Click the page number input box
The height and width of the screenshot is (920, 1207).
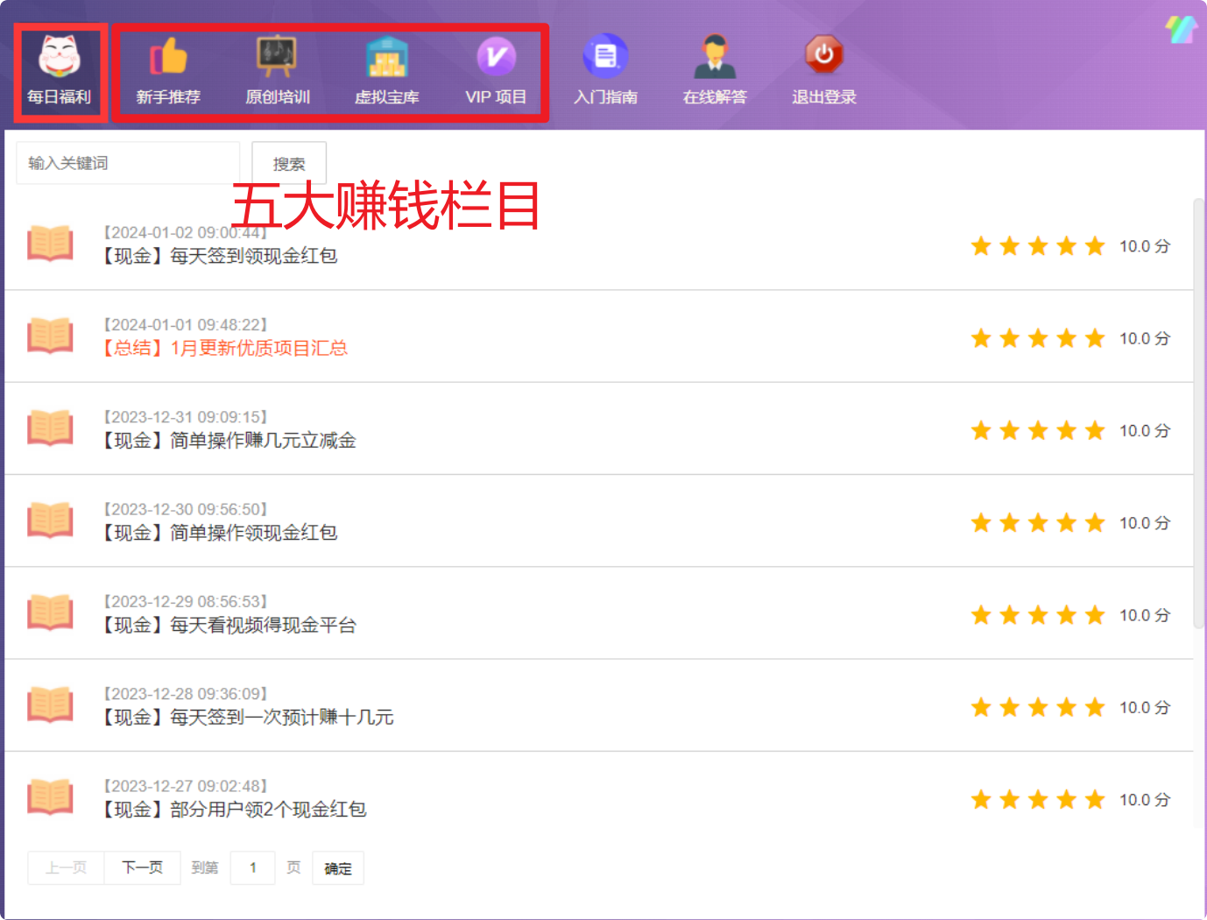(x=253, y=867)
